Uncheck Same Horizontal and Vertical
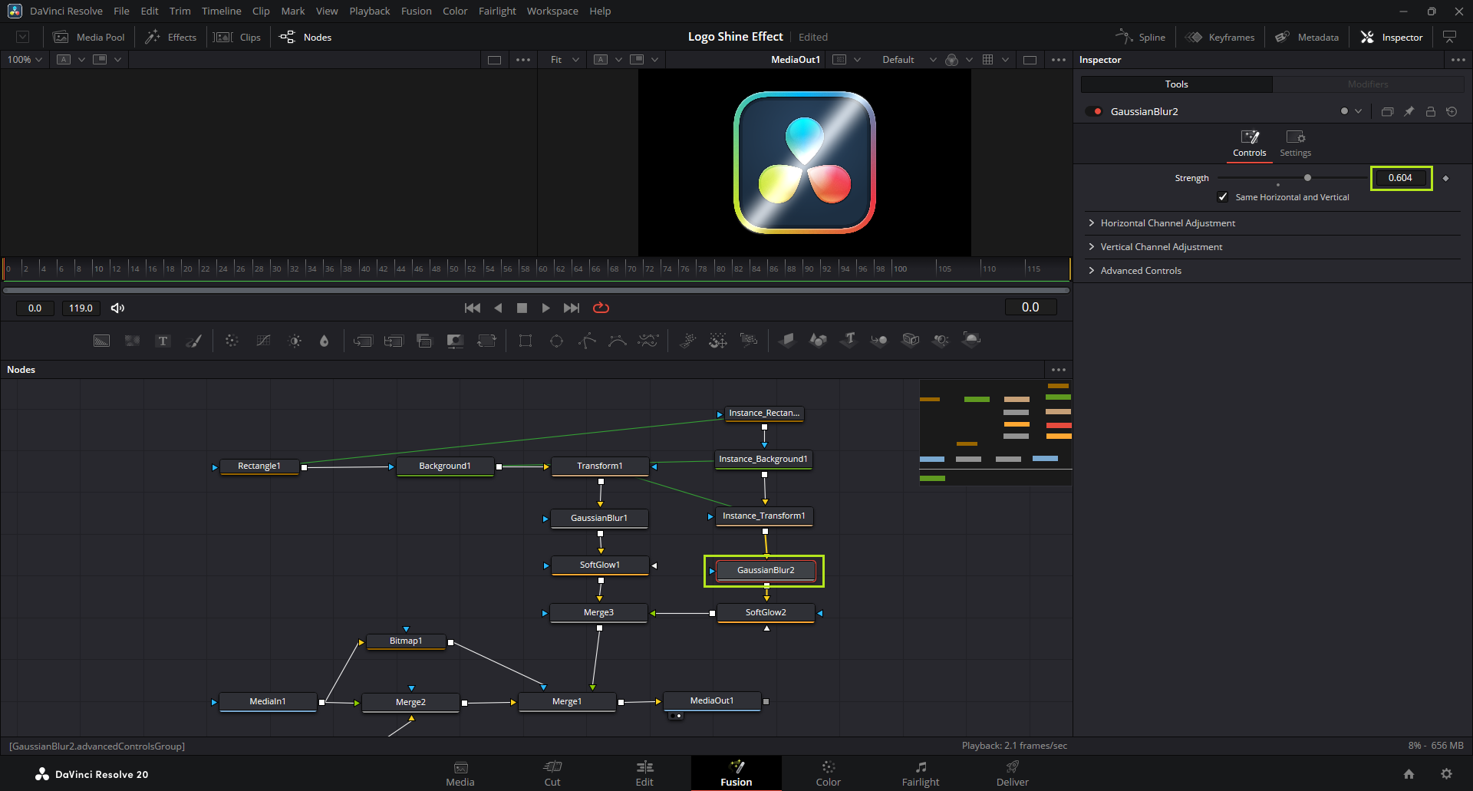1473x791 pixels. tap(1223, 197)
